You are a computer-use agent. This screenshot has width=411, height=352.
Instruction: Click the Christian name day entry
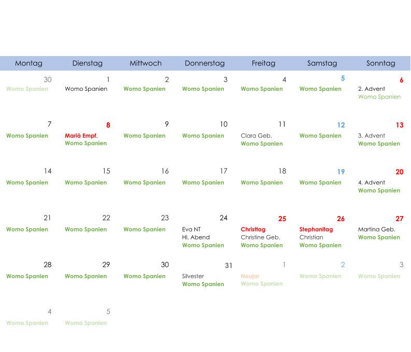311,237
